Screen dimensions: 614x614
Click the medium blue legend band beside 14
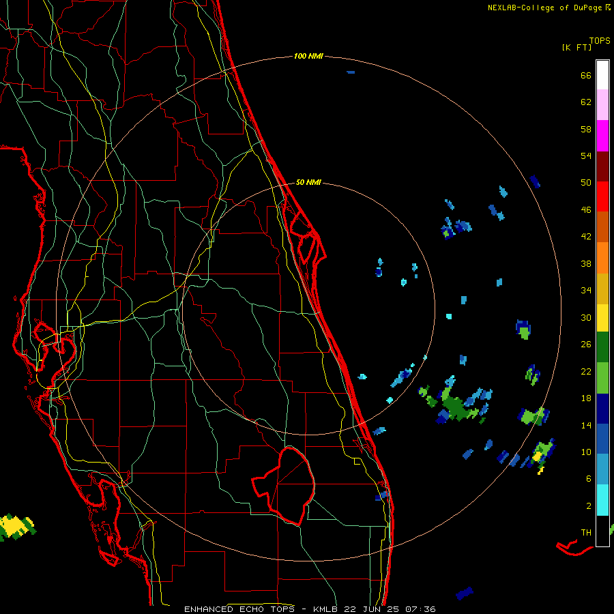(602, 439)
